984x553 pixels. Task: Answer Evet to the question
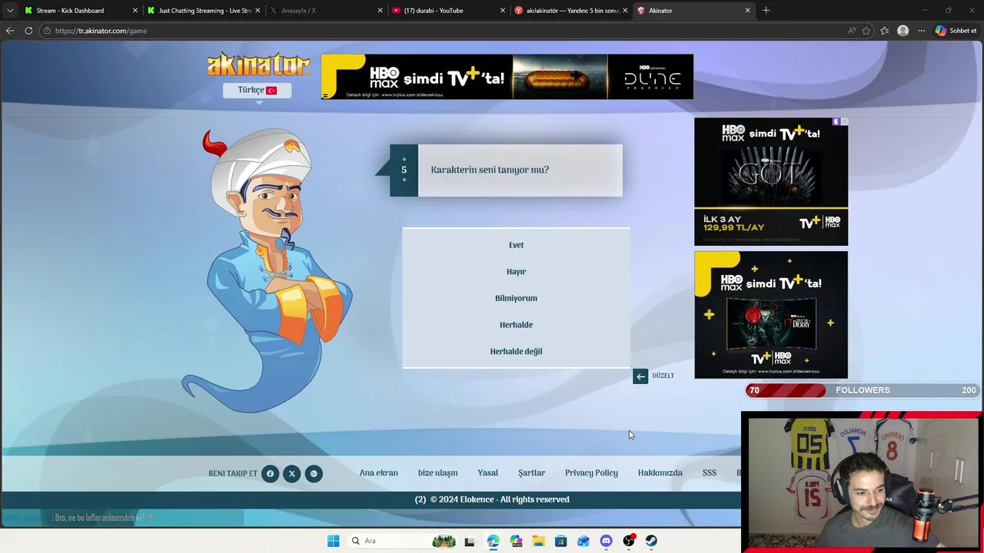516,245
